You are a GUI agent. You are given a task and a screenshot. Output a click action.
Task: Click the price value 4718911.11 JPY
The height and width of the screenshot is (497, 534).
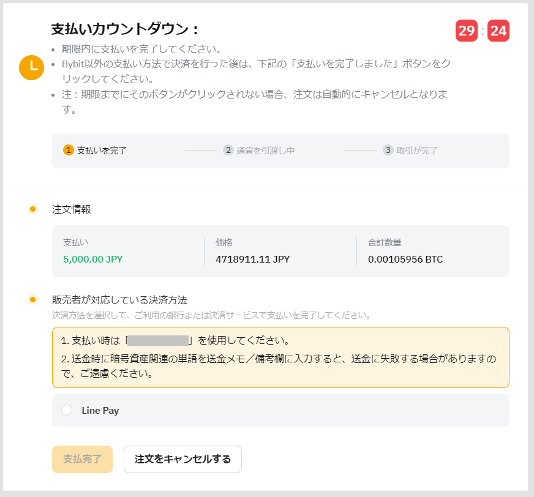[x=252, y=259]
